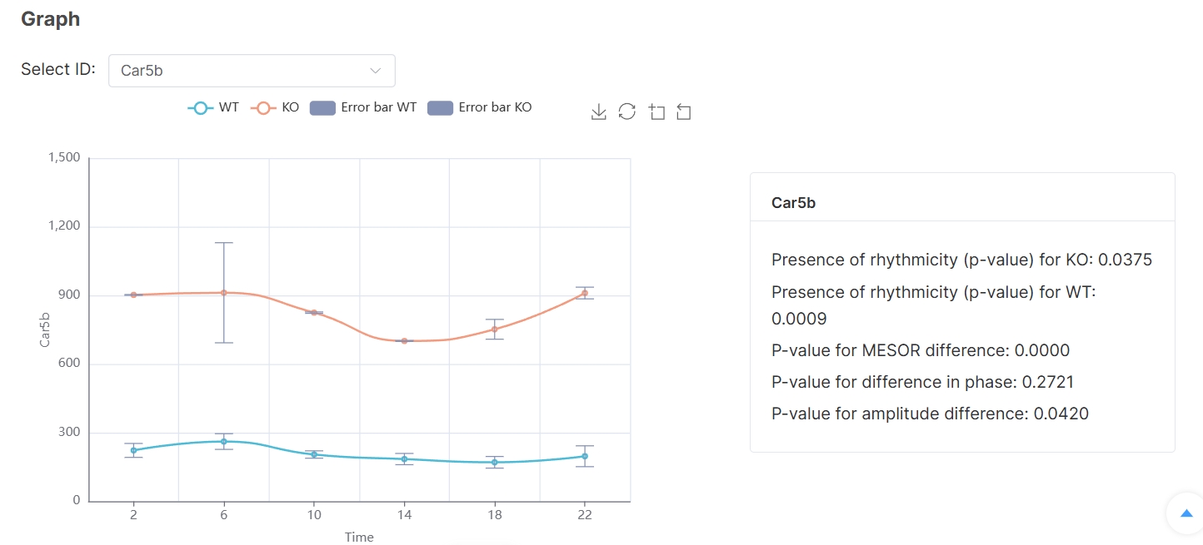1203x545 pixels.
Task: Click the KO data point at time 14
Action: pyautogui.click(x=404, y=341)
